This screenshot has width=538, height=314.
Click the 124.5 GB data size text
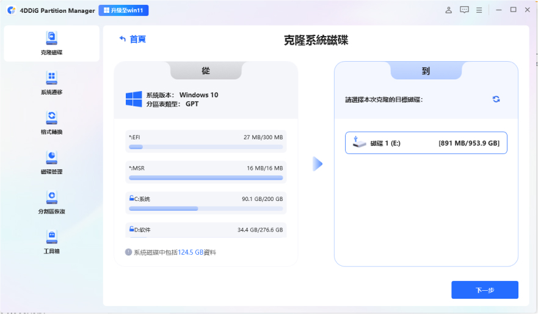pyautogui.click(x=191, y=252)
